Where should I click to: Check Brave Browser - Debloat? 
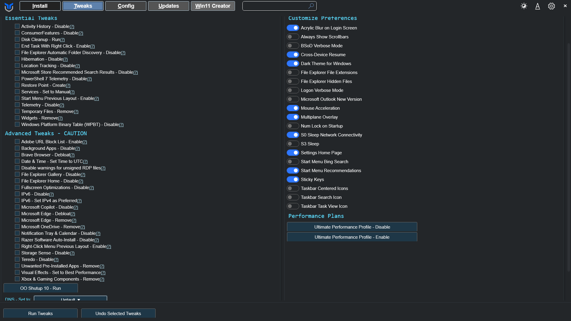click(17, 155)
